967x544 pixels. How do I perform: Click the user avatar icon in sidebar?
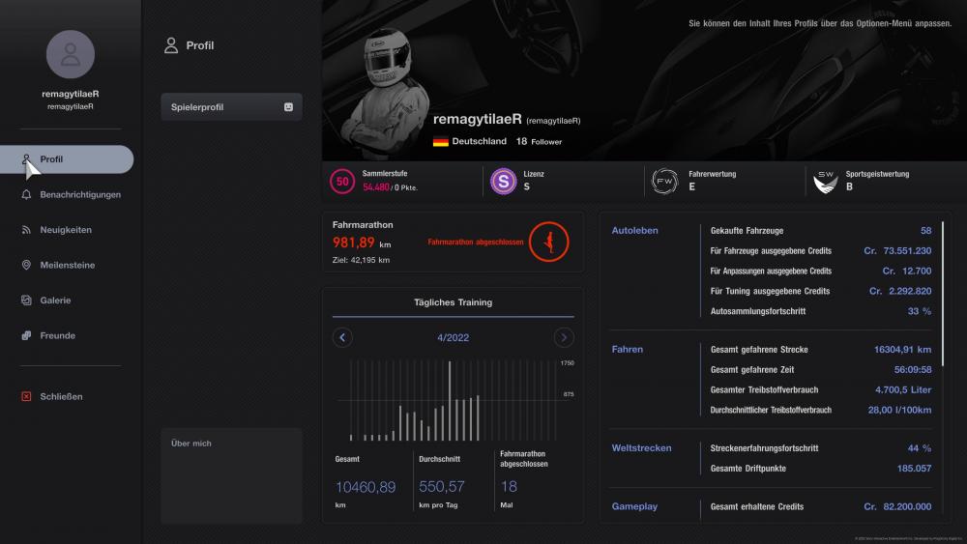(70, 55)
